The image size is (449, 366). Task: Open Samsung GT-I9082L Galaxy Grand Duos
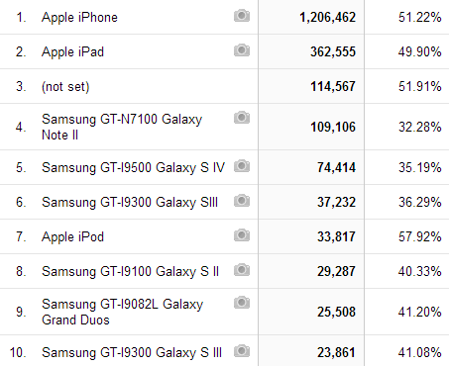tap(122, 312)
